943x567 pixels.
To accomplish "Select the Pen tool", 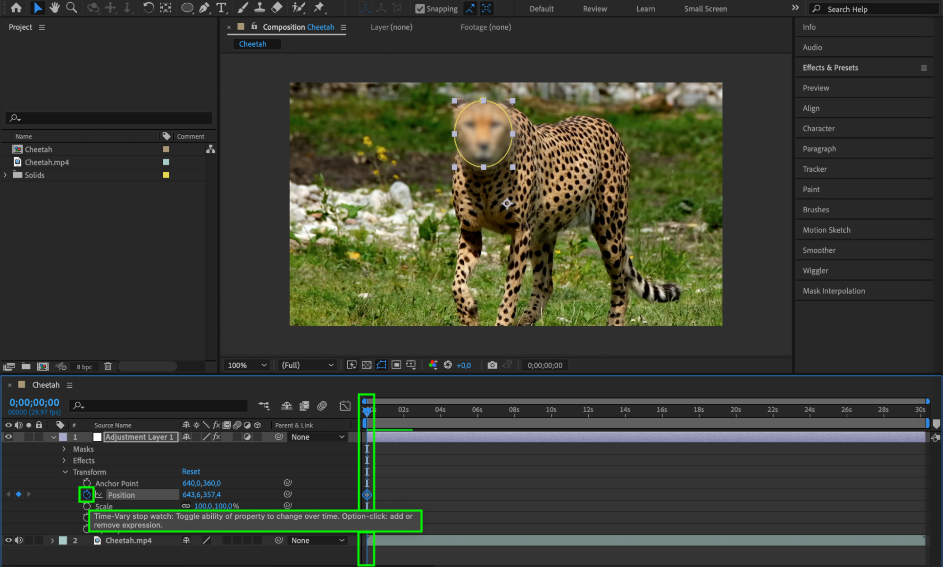I will [204, 8].
